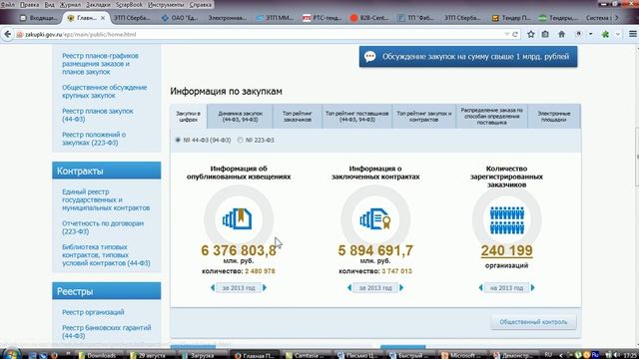Select the № 223-ФЗ radio button
Image resolution: width=639 pixels, height=359 pixels.
point(240,140)
